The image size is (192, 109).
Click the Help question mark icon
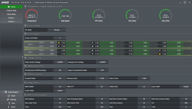[x=9, y=103]
